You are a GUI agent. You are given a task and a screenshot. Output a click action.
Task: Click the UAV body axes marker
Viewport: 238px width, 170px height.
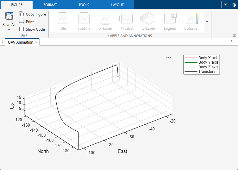118,76
